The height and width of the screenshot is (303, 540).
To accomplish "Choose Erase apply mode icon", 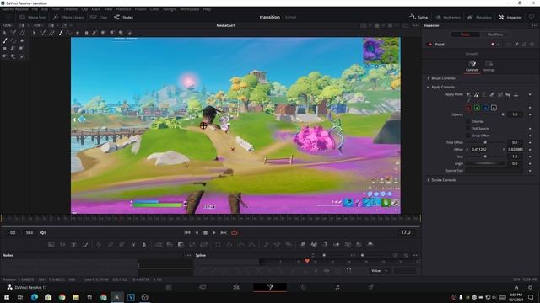I will point(492,94).
